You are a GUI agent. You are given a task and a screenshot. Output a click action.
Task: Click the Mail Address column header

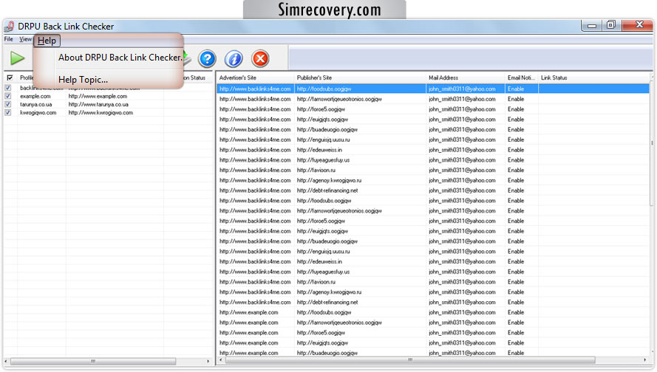click(464, 77)
